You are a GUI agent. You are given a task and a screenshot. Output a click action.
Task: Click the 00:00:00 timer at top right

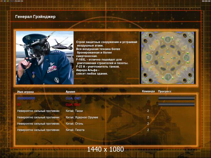click(206, 1)
